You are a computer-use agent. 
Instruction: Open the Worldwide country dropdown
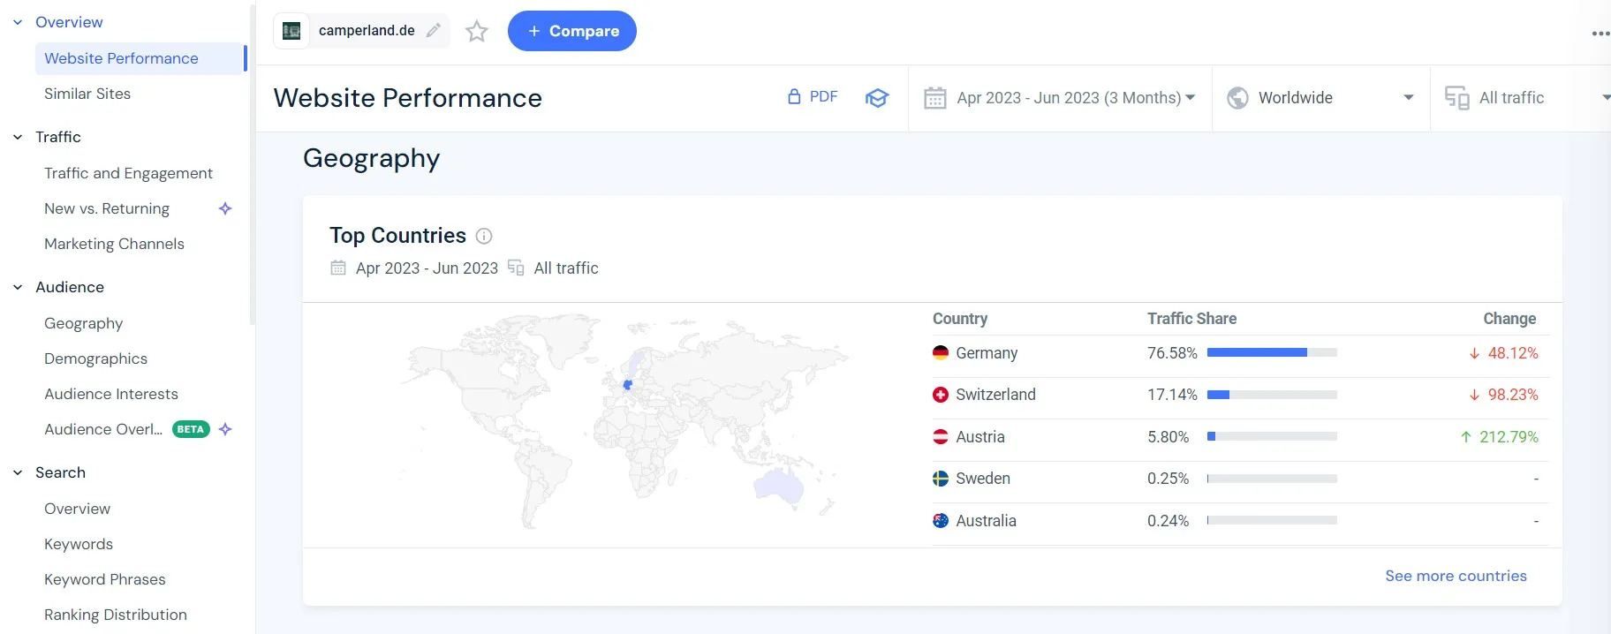pyautogui.click(x=1320, y=98)
